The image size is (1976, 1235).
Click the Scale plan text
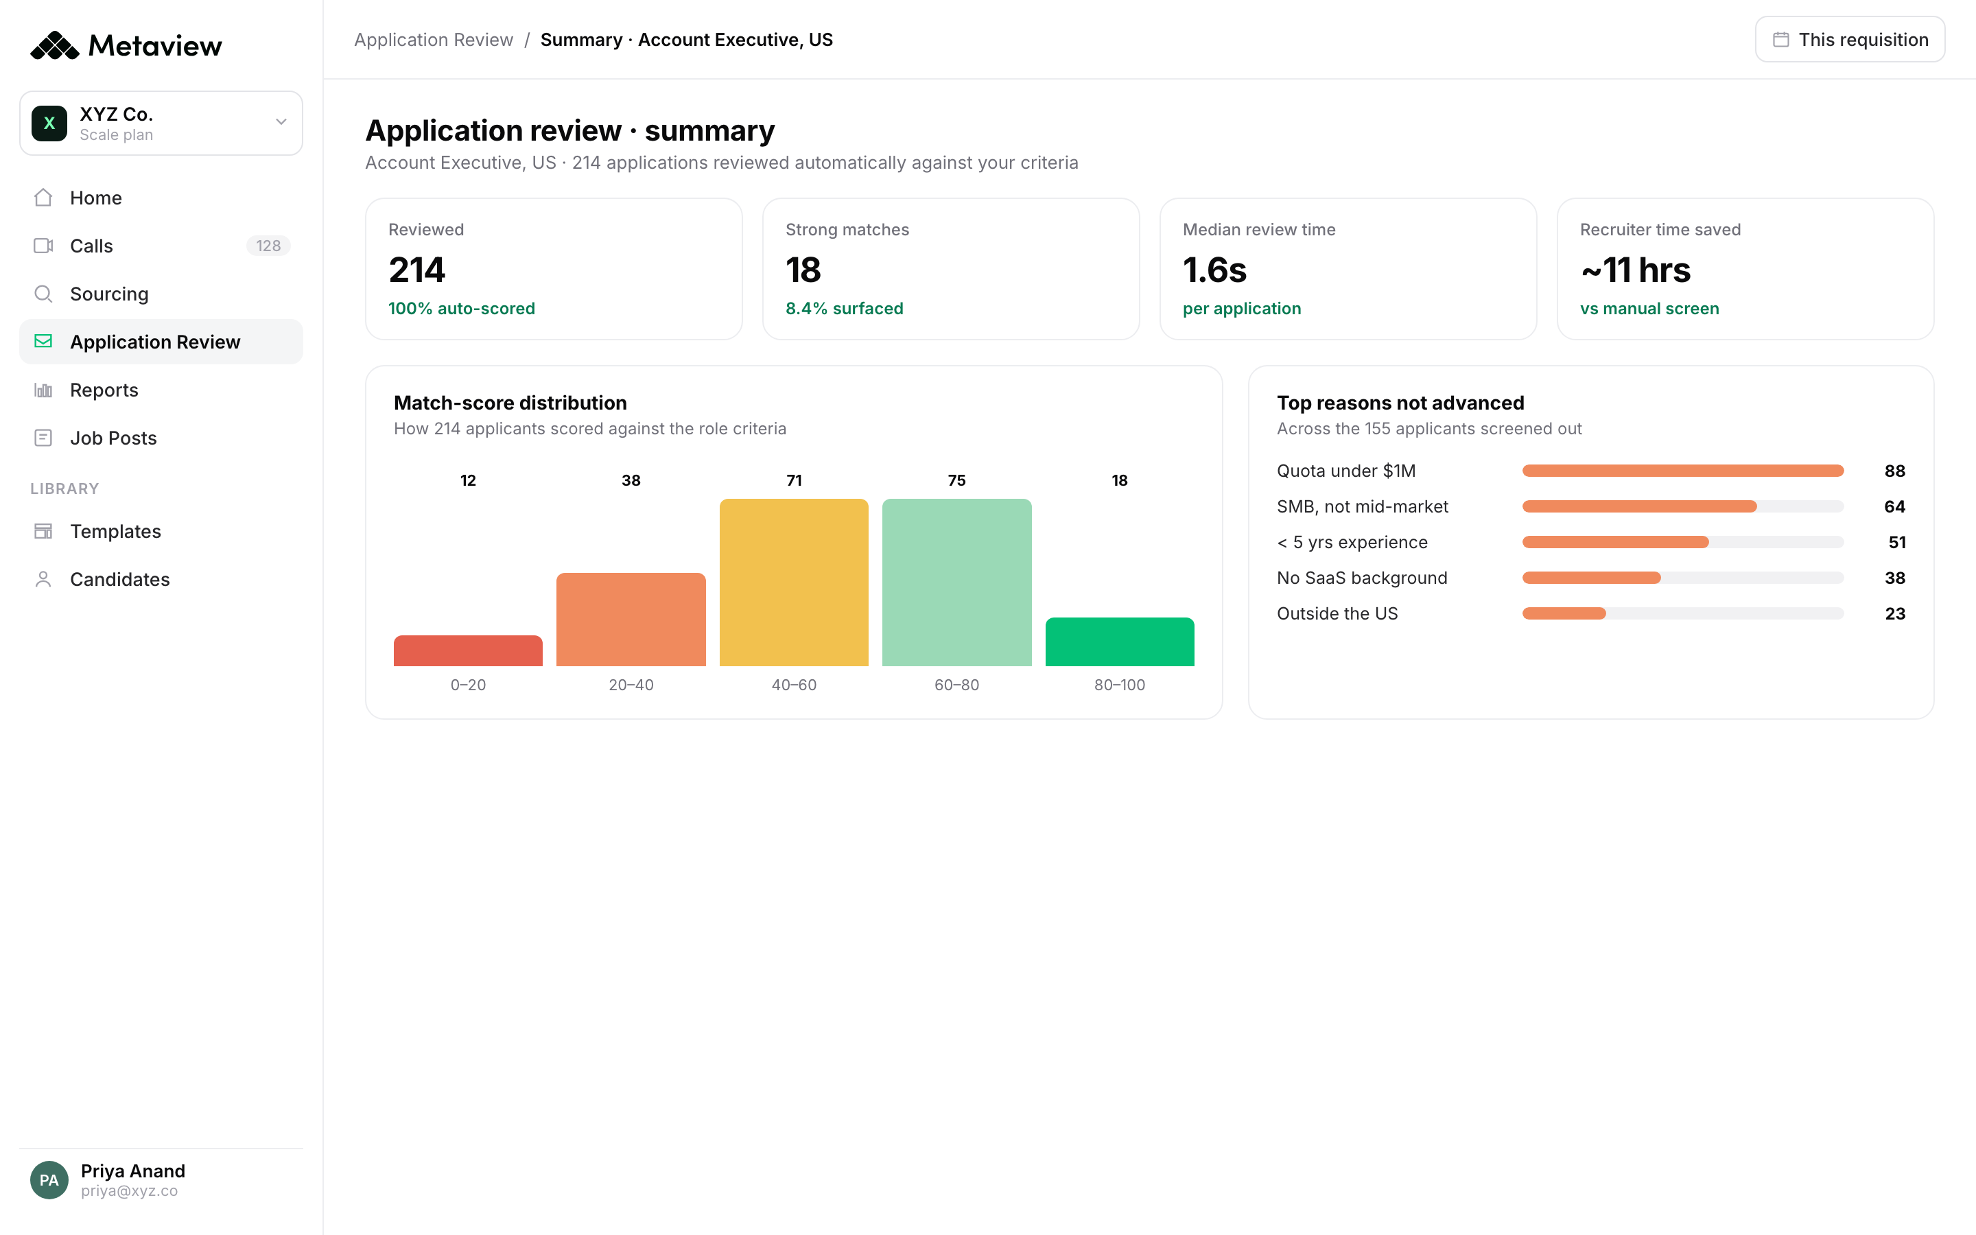click(116, 134)
